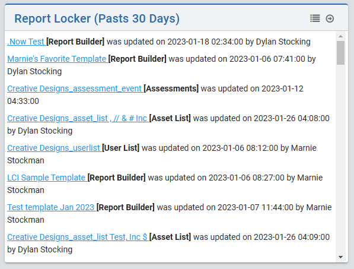Open Creative Designs_assessment_event link
Image resolution: width=354 pixels, height=269 pixels.
[x=75, y=88]
